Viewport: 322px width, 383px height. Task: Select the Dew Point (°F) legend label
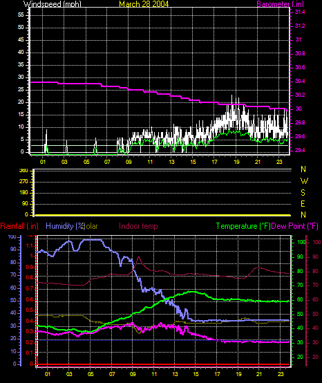pos(294,226)
